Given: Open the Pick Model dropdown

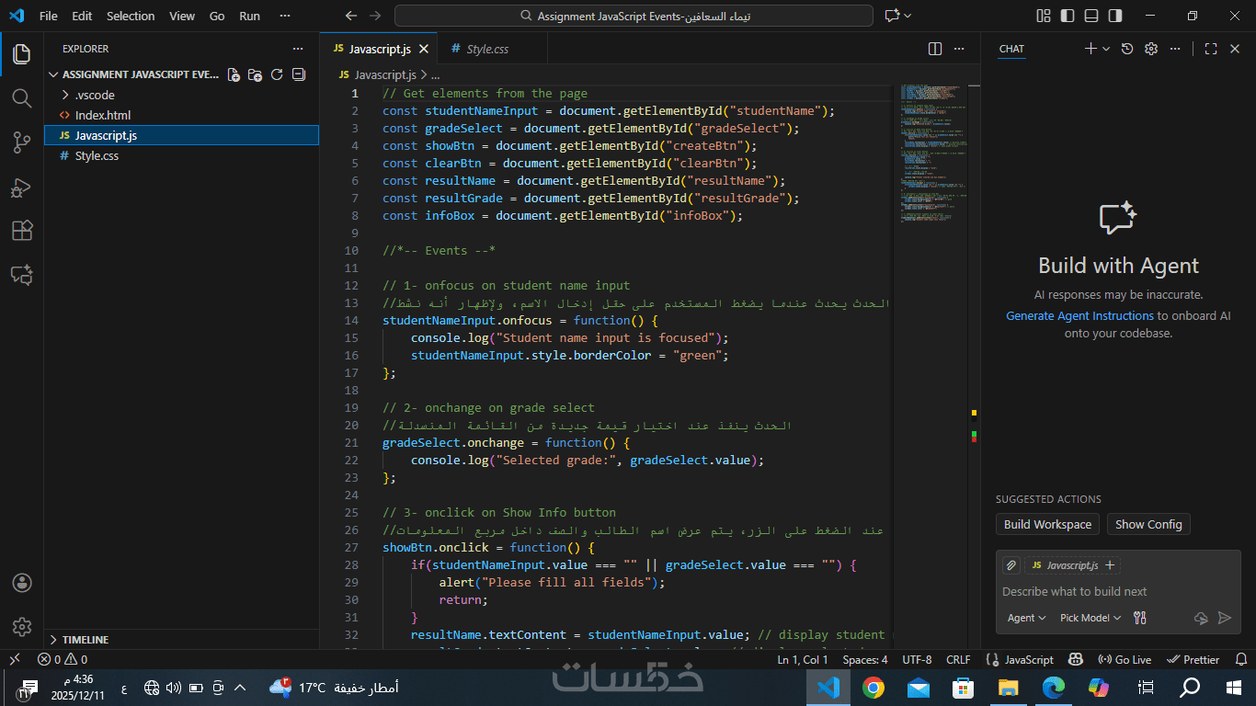Looking at the screenshot, I should (1090, 618).
